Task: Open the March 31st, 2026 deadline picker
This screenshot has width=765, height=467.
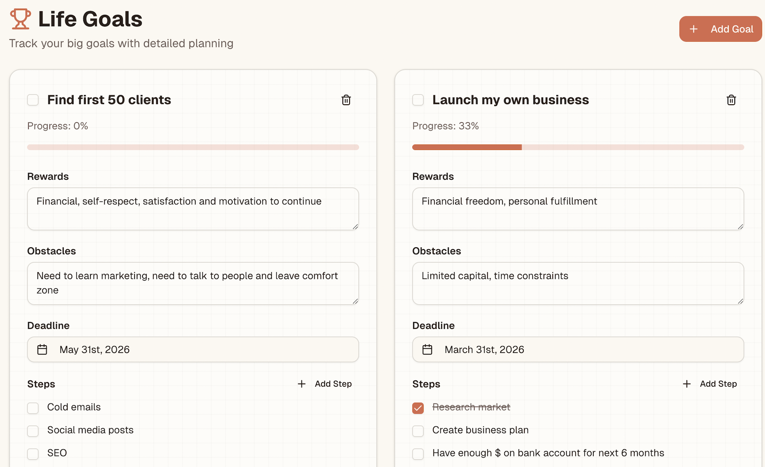Action: click(578, 349)
